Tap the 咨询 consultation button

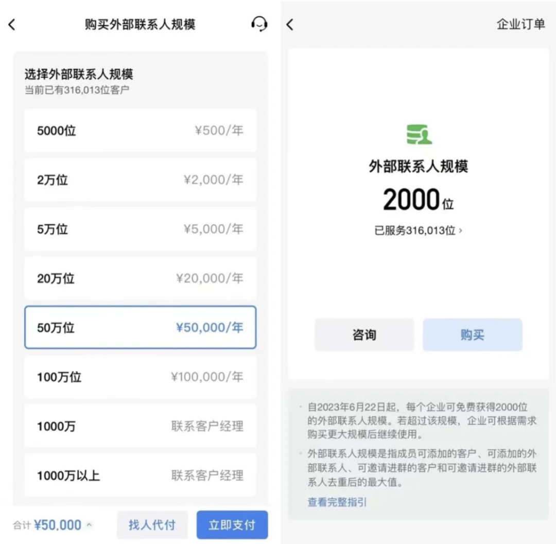pyautogui.click(x=364, y=335)
